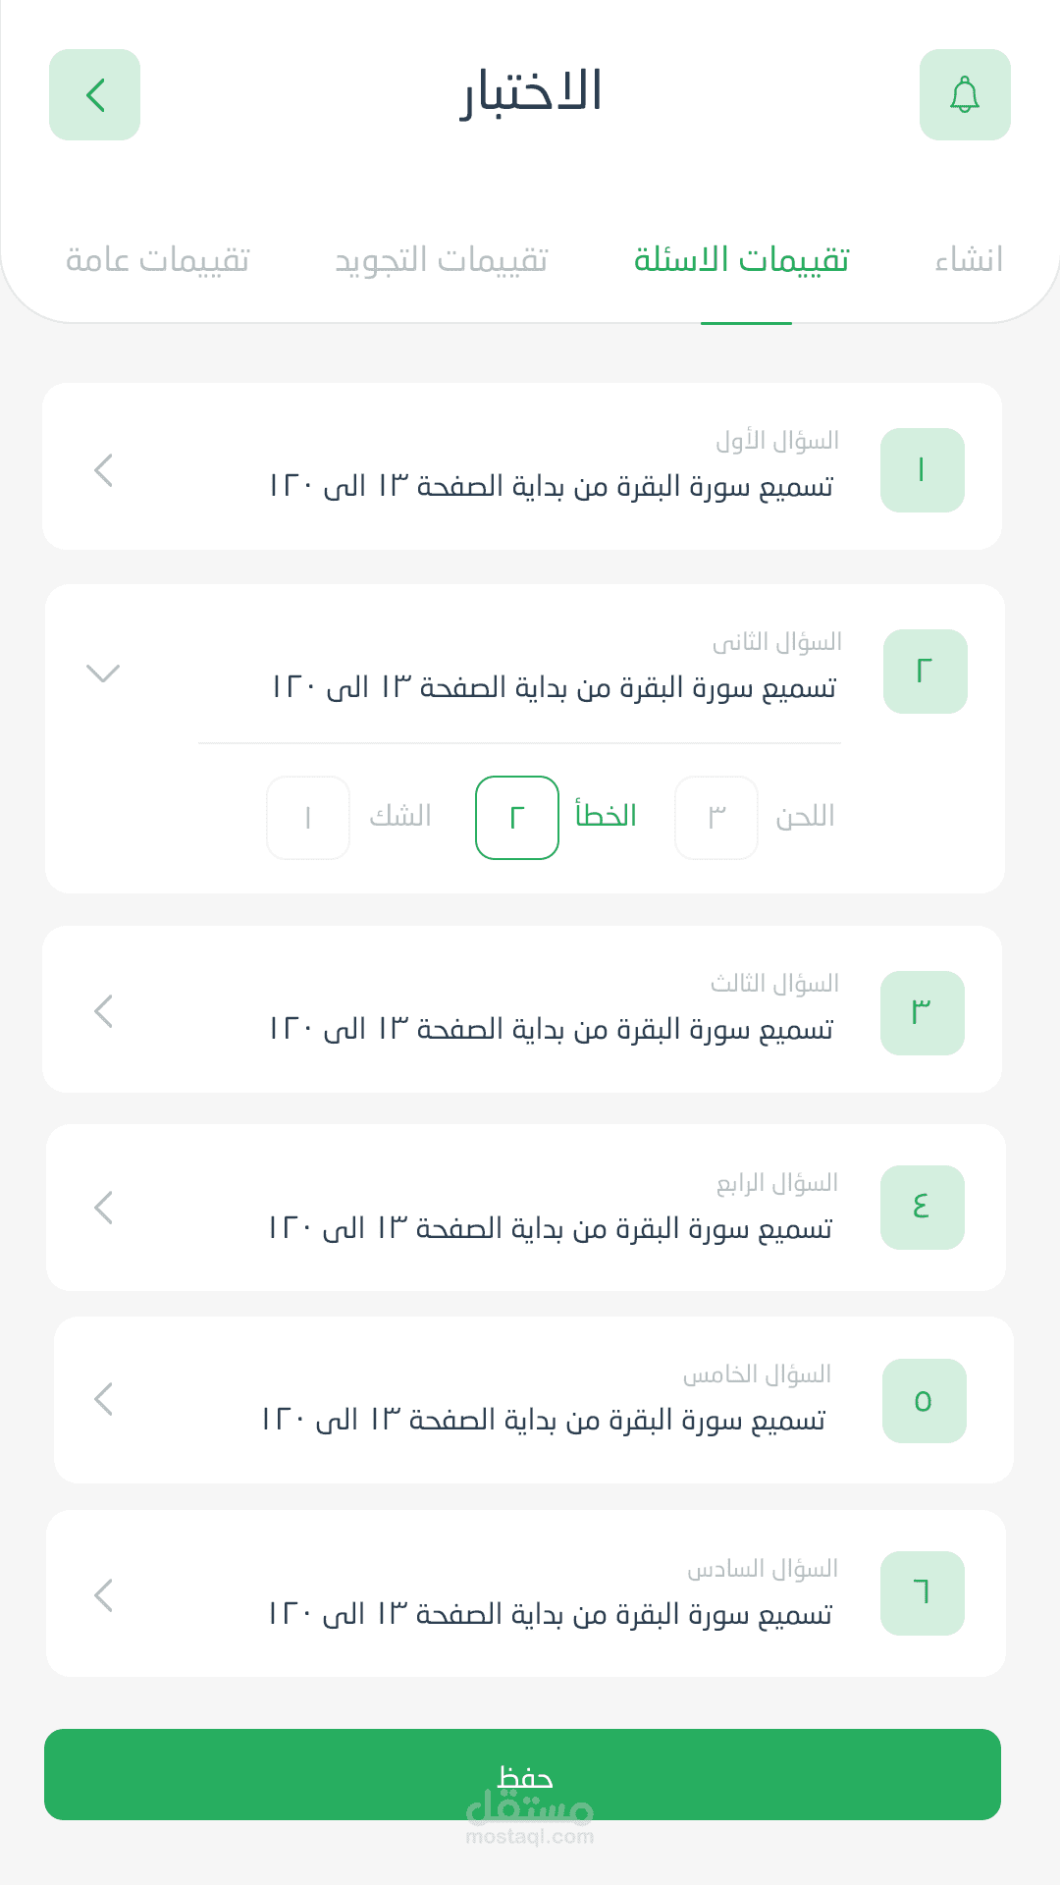Switch to تقييمات عامة tab
This screenshot has width=1060, height=1885.
(x=158, y=260)
